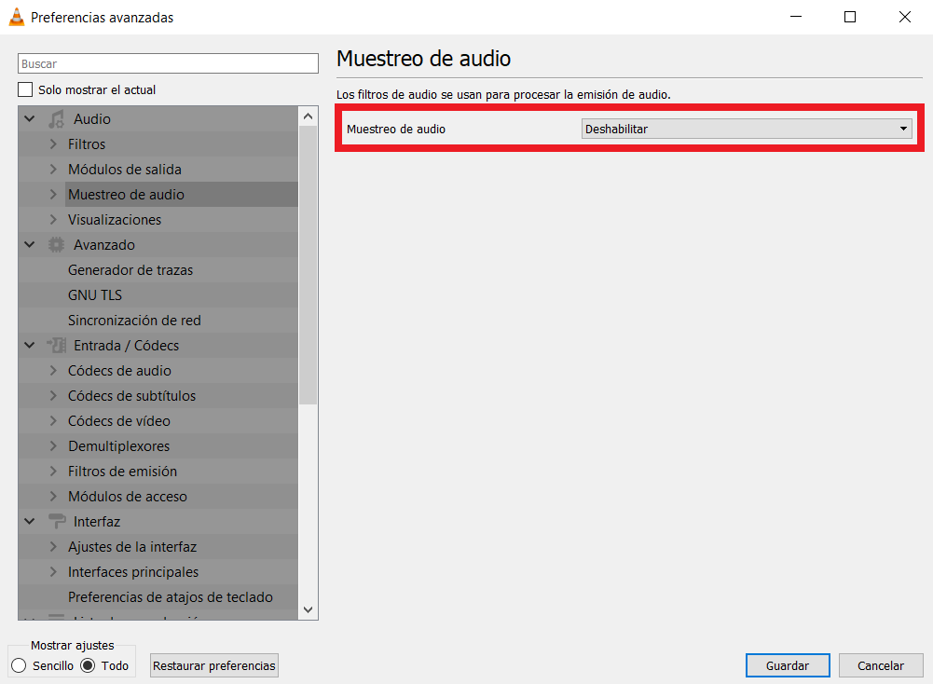Open the Sincronización de red settings
933x684 pixels.
click(134, 321)
